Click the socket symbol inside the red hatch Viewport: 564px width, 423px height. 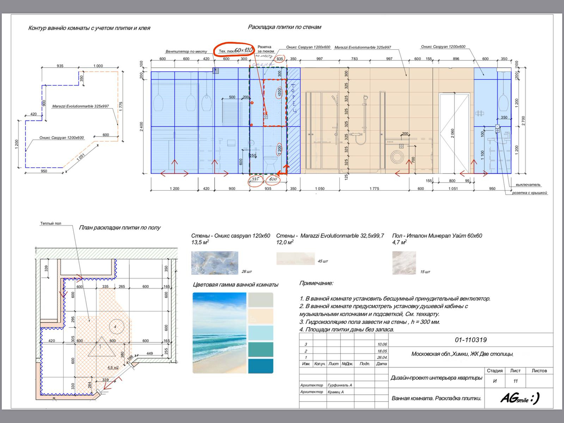click(x=266, y=116)
